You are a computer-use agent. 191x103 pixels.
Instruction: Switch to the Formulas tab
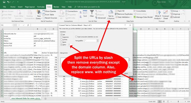41,7
